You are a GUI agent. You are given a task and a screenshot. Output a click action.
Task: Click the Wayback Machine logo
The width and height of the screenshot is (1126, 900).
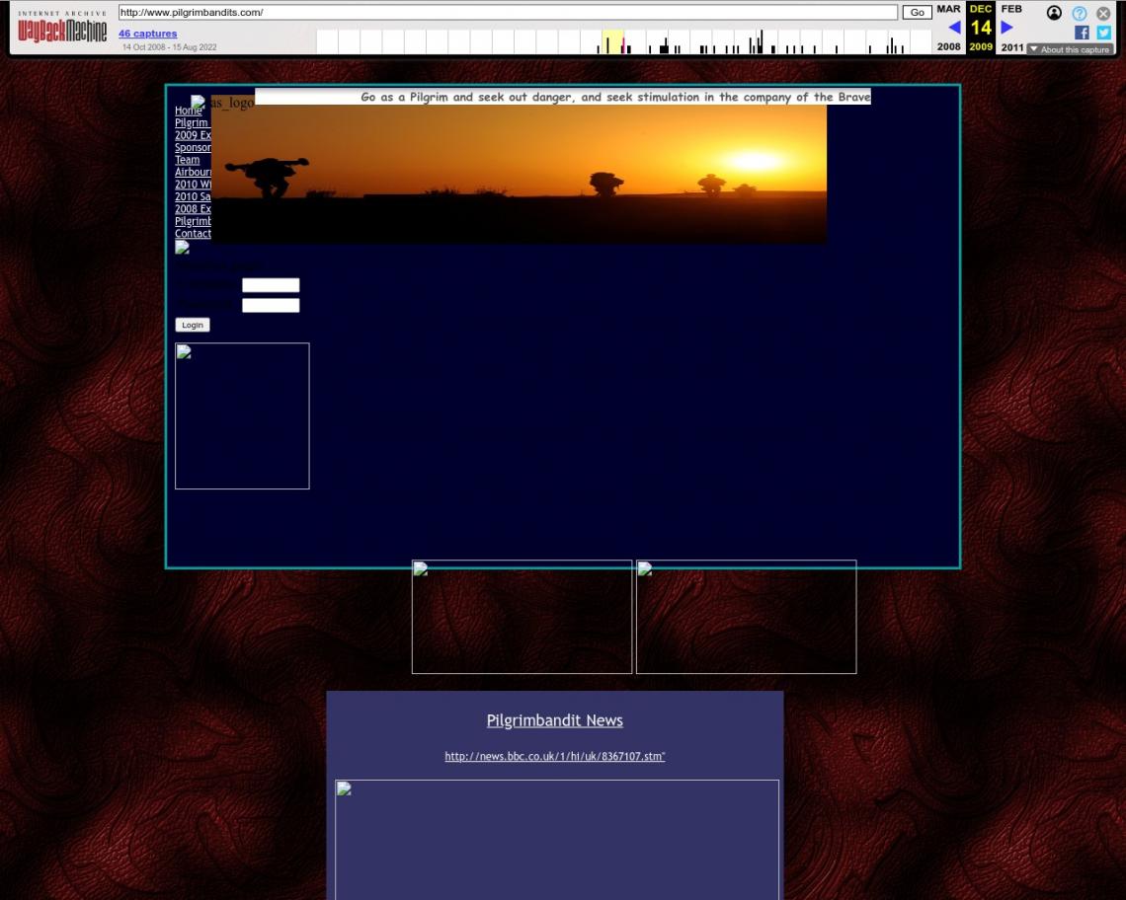62,29
